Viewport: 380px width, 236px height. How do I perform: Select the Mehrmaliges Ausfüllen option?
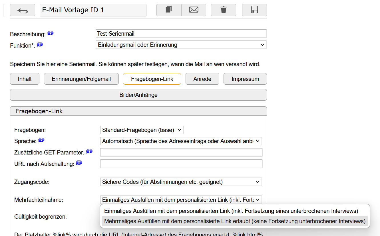tap(234, 221)
